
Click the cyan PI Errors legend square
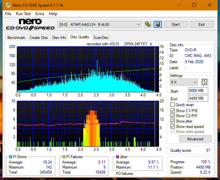(x=10, y=157)
